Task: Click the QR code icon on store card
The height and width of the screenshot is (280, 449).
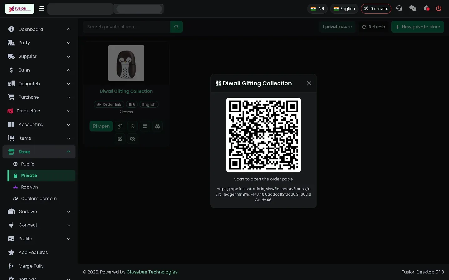Action: tap(145, 126)
